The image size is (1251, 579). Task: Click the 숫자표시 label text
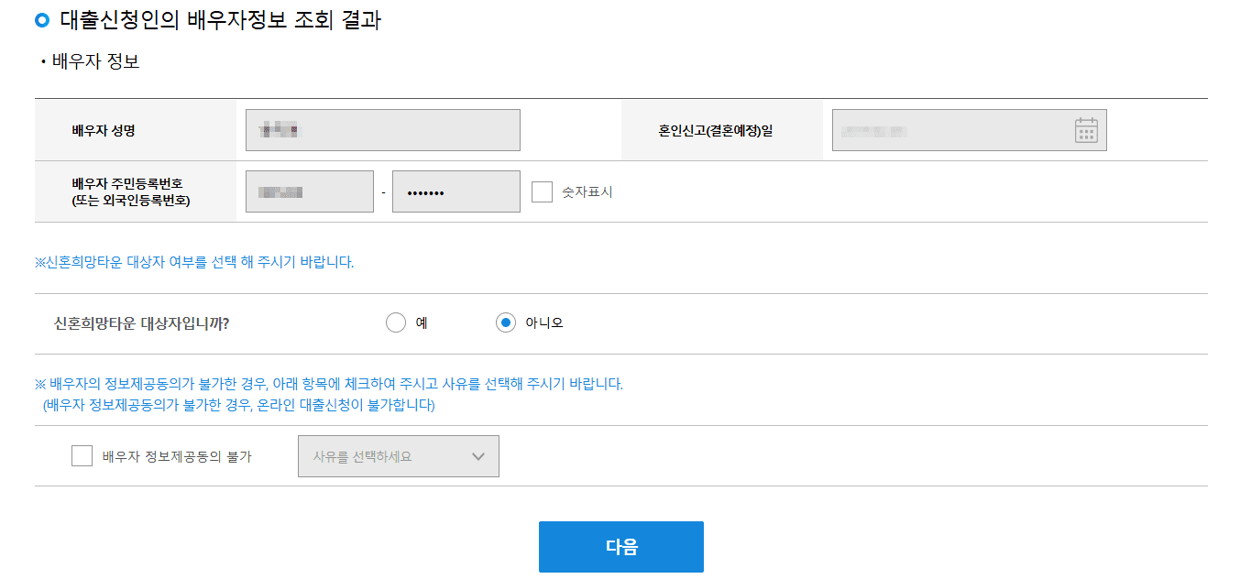click(586, 191)
